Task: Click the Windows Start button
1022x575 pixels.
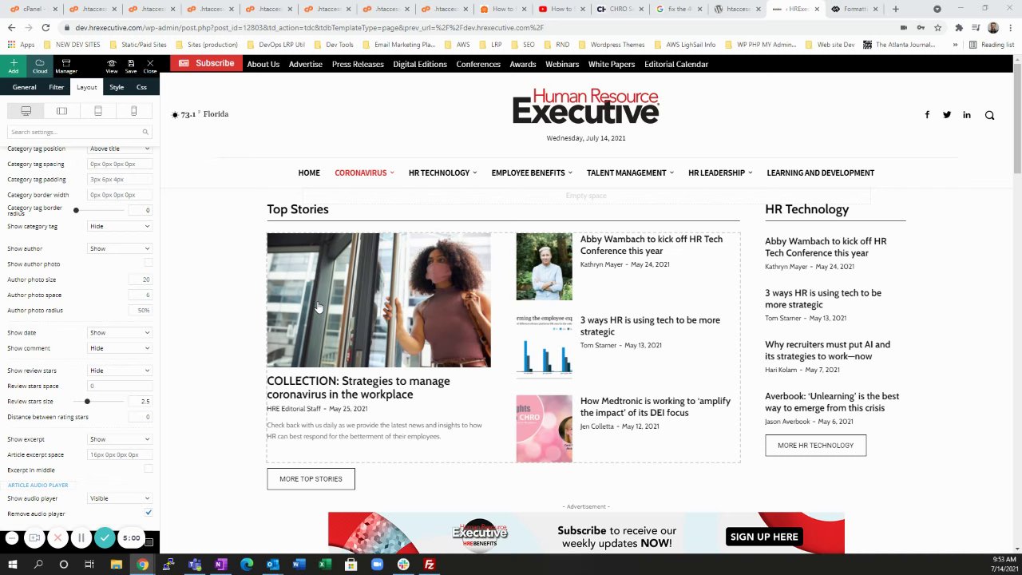Action: [x=13, y=565]
